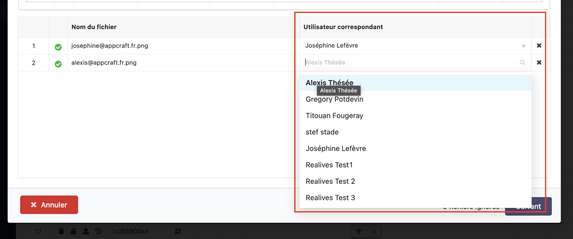Choose Realives Test 2 from the list

330,181
